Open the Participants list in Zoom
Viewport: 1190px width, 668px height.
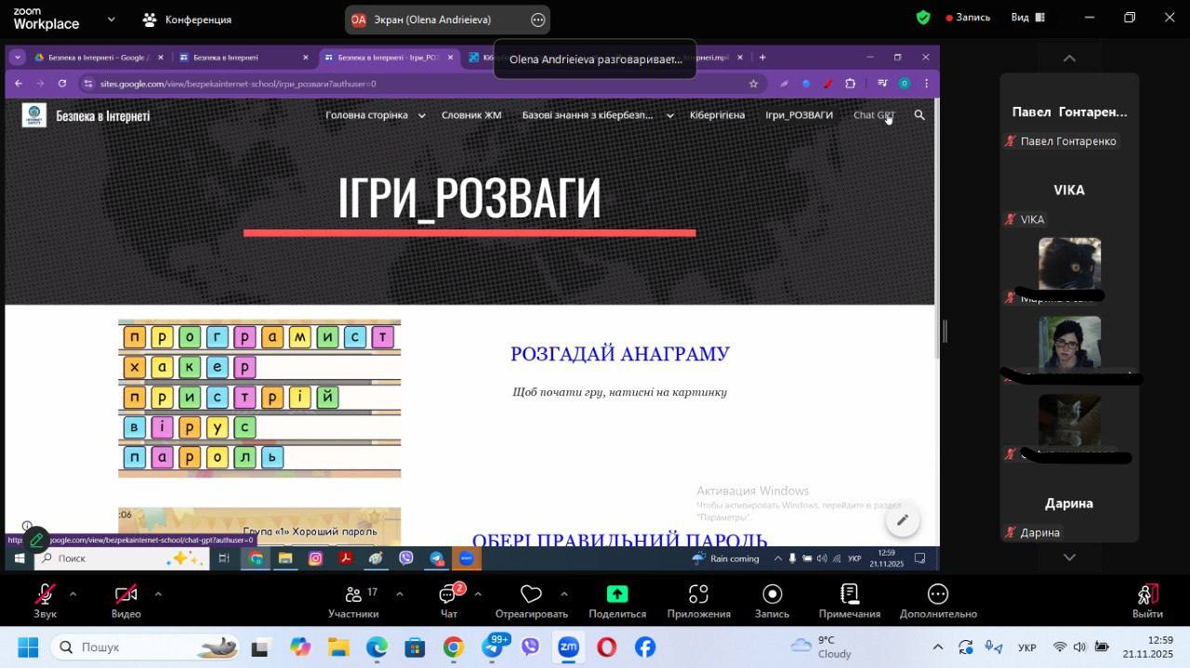[x=353, y=595]
